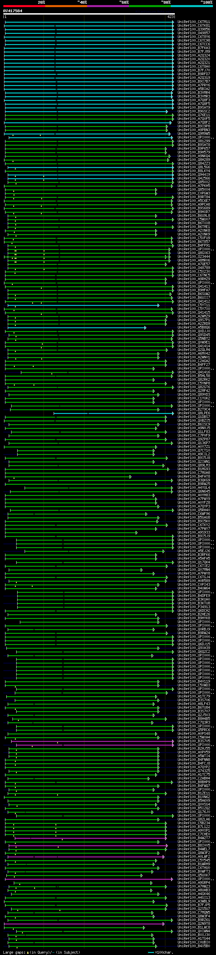The image size is (216, 955).
Task: Select UniRef100_O81299 hit
Action: tap(193, 141)
